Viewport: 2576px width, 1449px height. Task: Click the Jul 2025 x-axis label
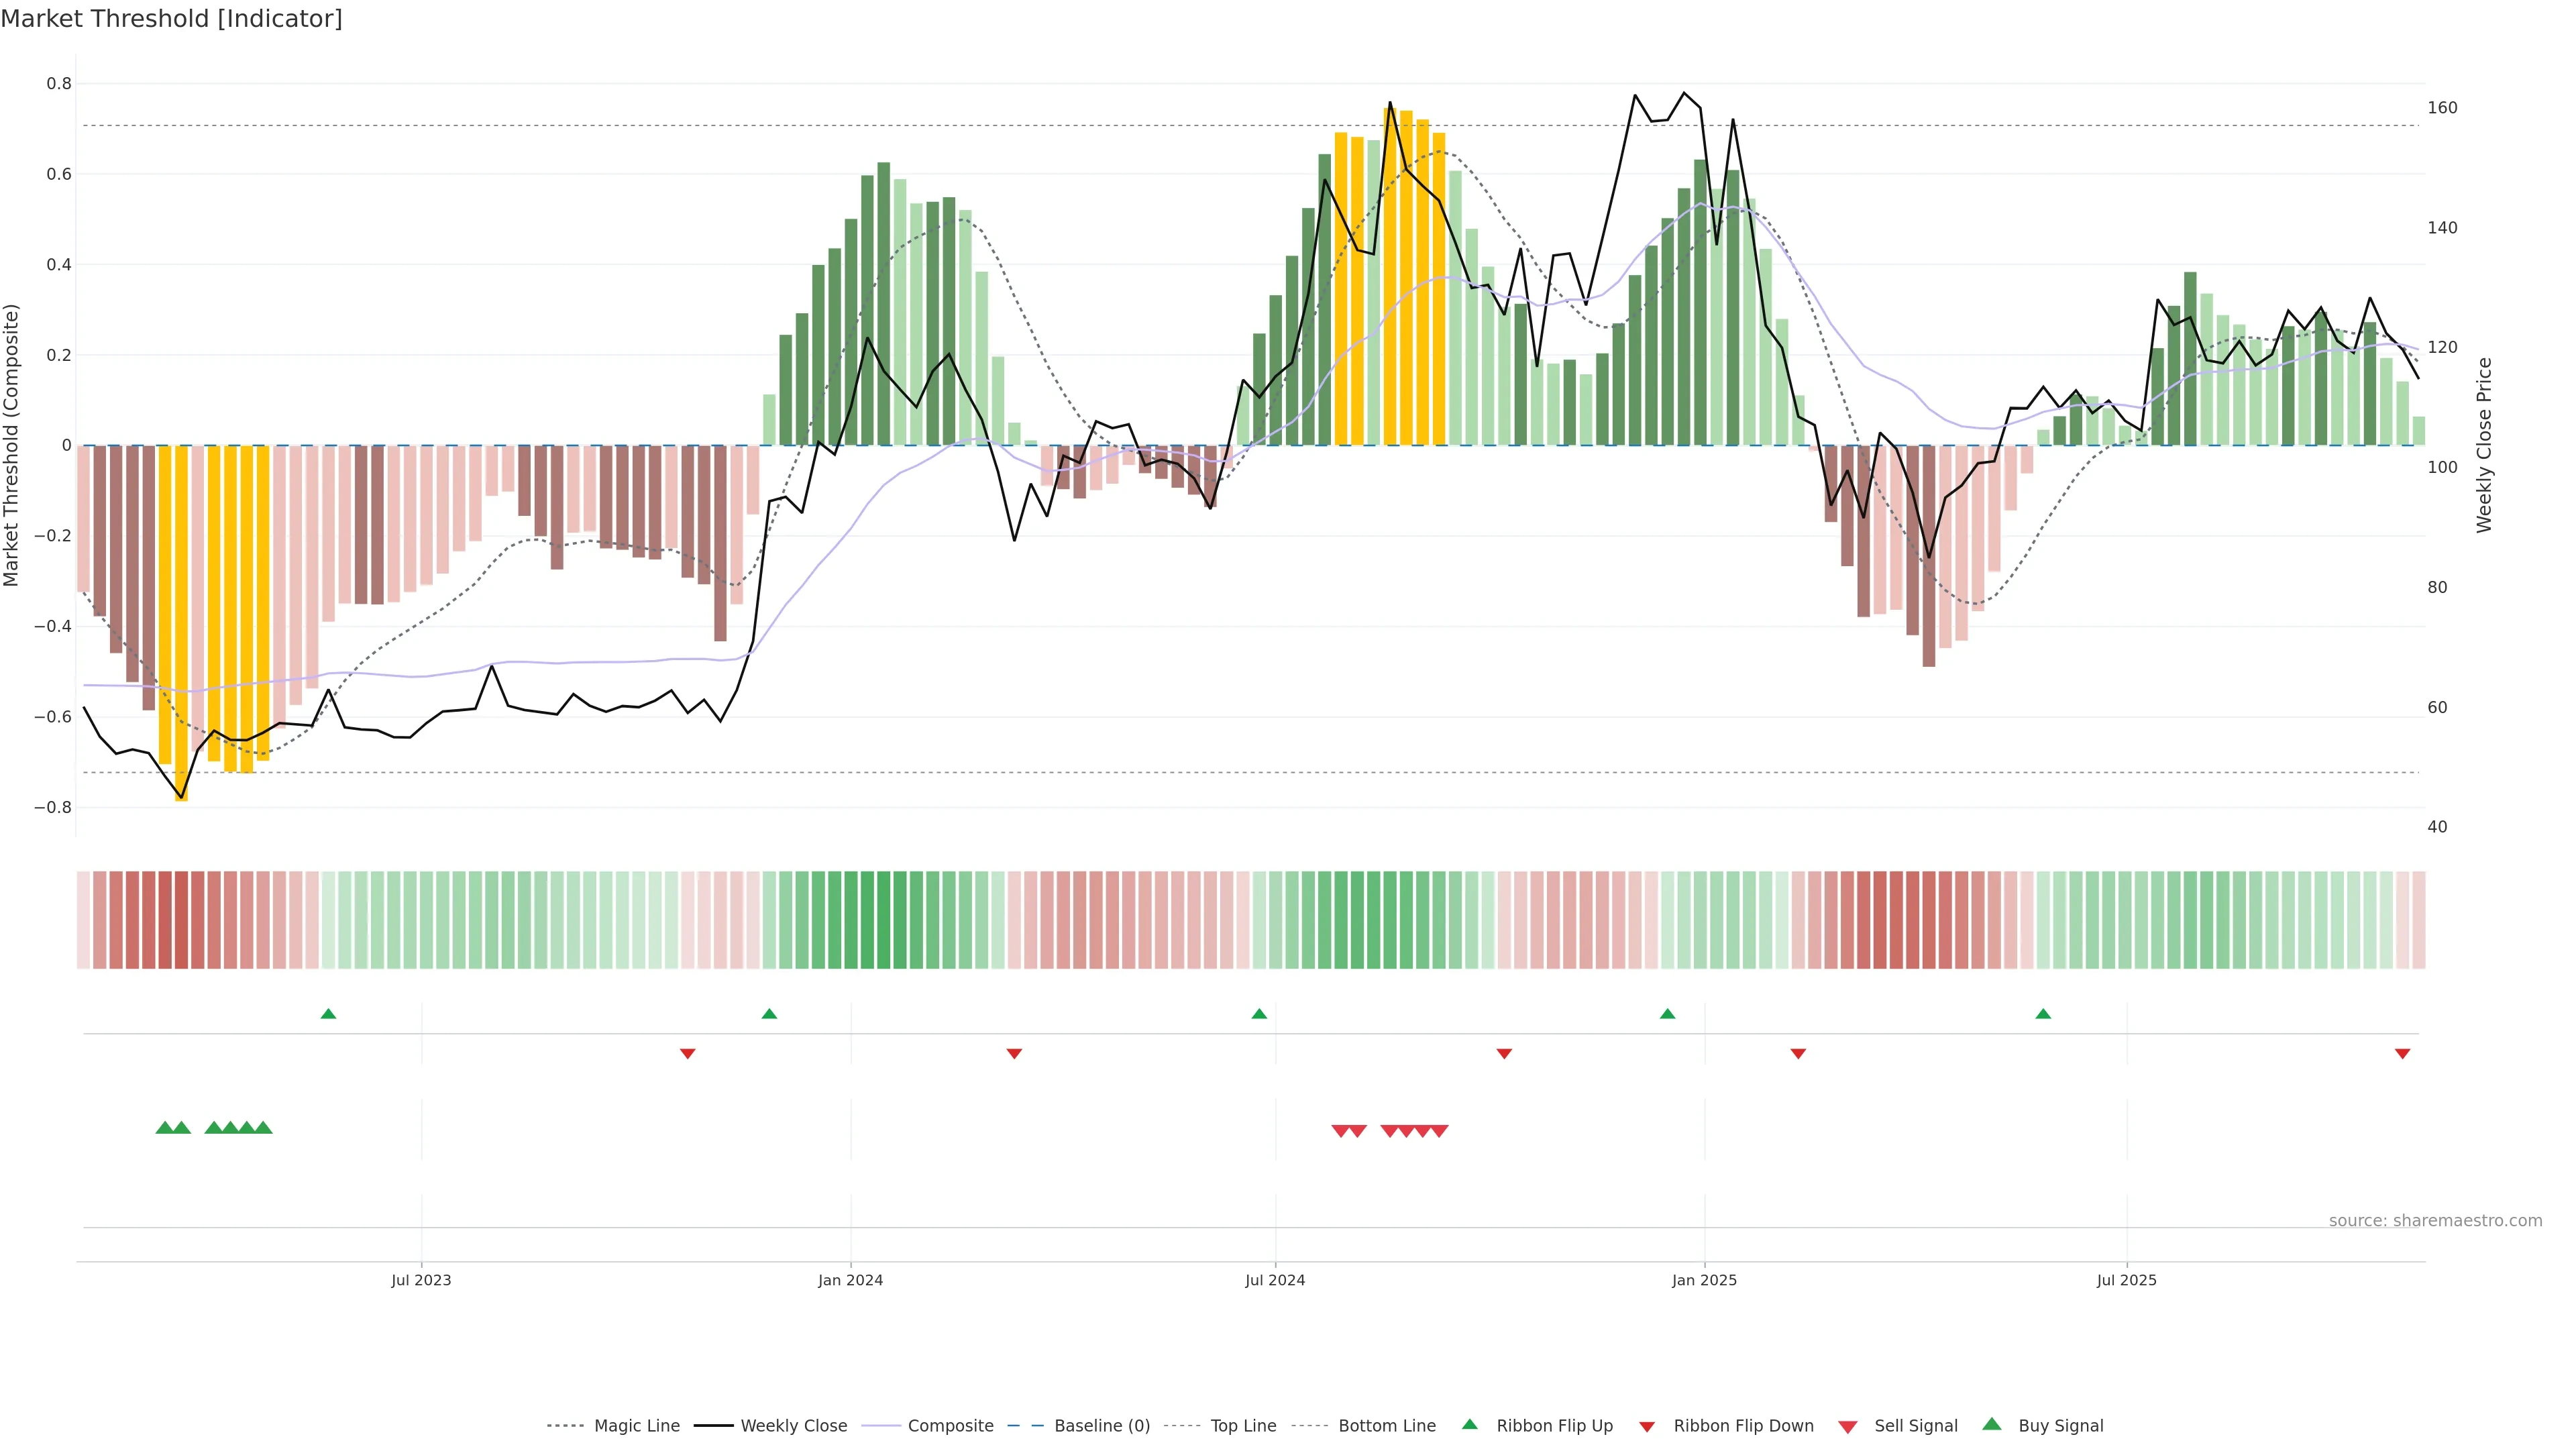2126,1280
